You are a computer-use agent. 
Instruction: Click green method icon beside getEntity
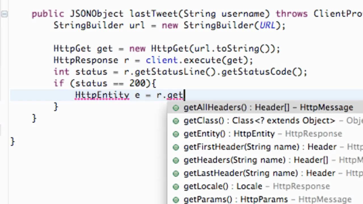(x=176, y=134)
